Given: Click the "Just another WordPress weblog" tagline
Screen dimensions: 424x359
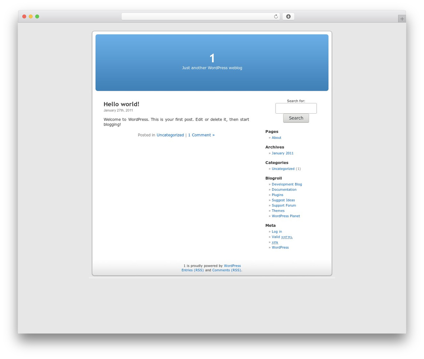Looking at the screenshot, I should pos(212,68).
